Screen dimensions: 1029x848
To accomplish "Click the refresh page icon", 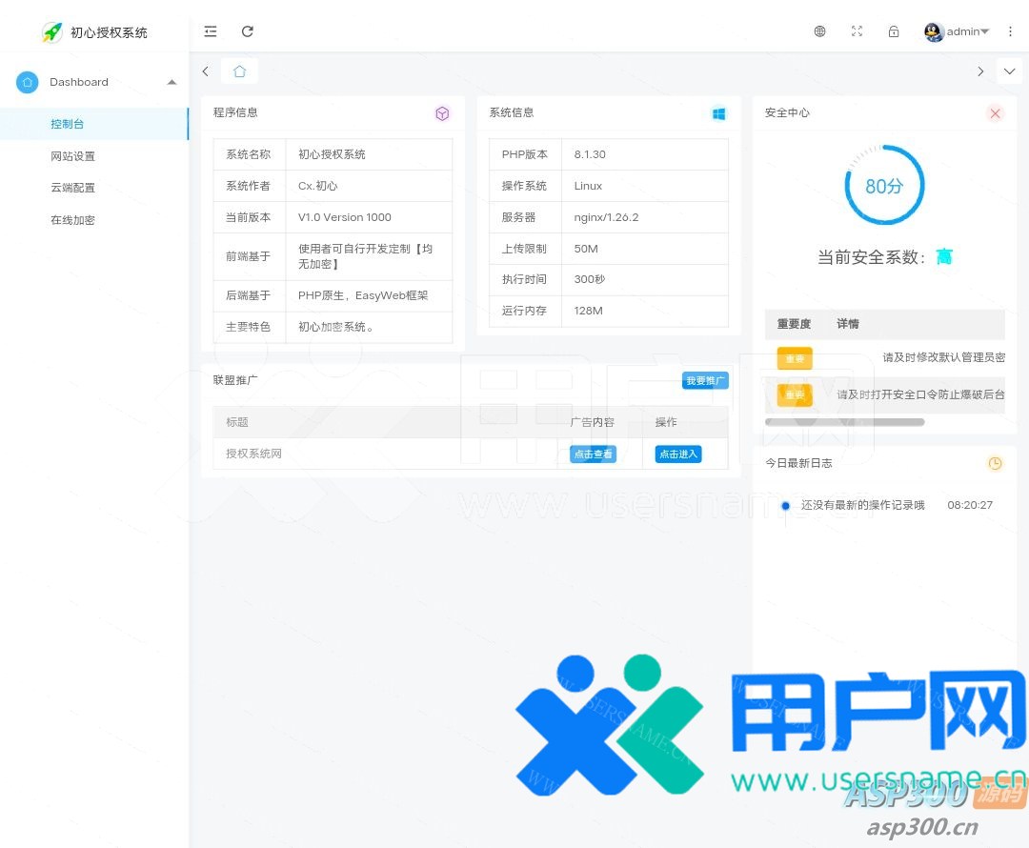I will (248, 31).
